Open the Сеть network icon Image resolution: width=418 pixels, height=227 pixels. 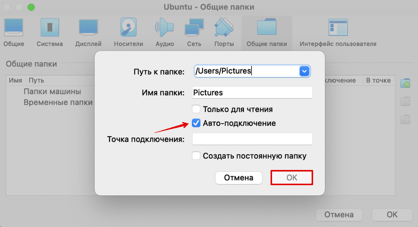click(194, 28)
